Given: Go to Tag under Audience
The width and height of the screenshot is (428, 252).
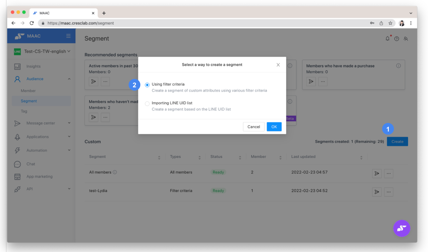Looking at the screenshot, I should tap(24, 111).
